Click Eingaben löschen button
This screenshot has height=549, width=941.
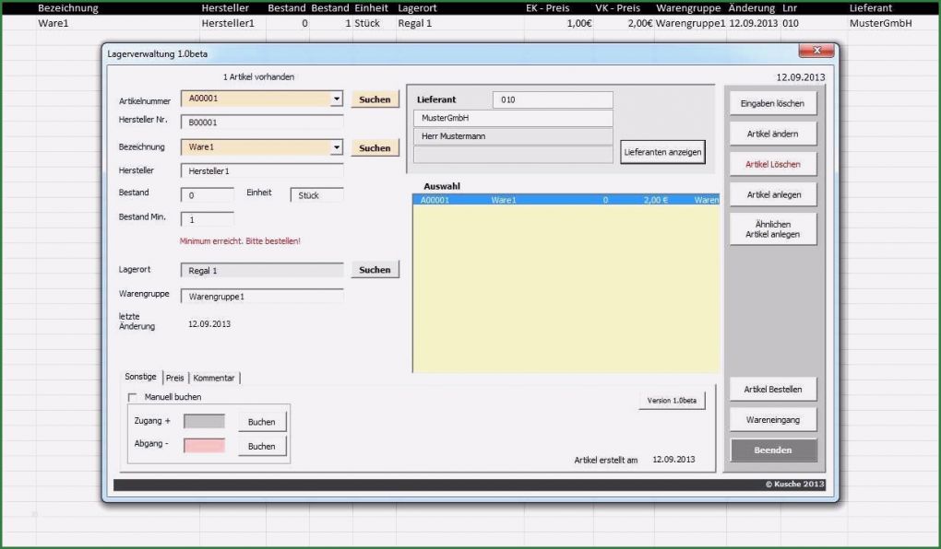point(772,104)
